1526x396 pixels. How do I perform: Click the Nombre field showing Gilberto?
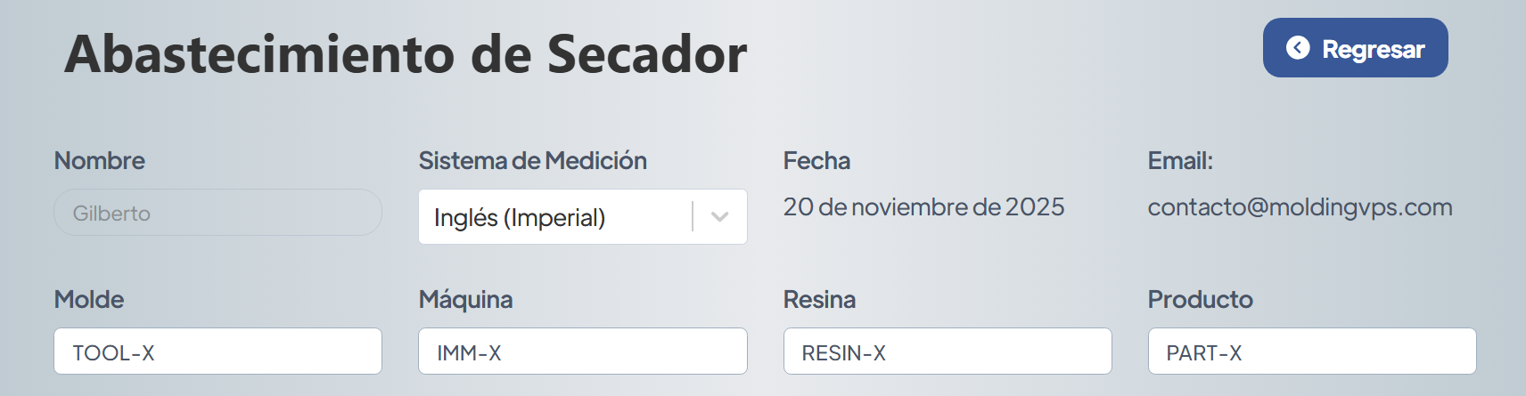point(217,213)
